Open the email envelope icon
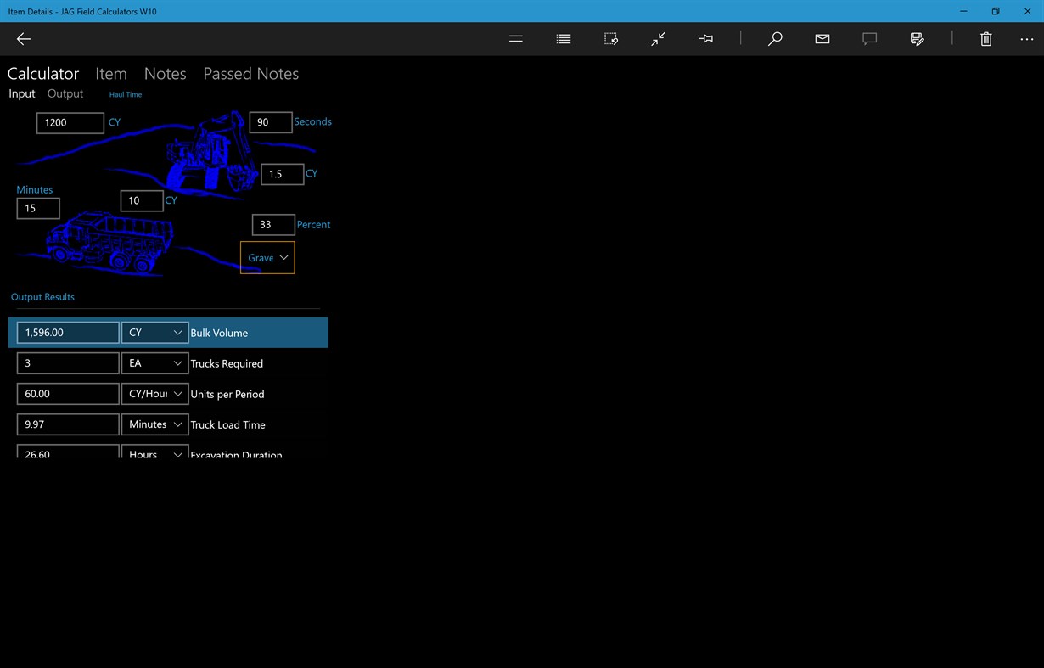 point(822,39)
